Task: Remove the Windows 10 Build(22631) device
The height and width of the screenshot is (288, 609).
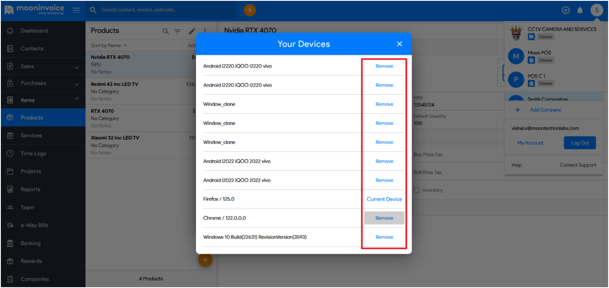Action: click(x=384, y=237)
